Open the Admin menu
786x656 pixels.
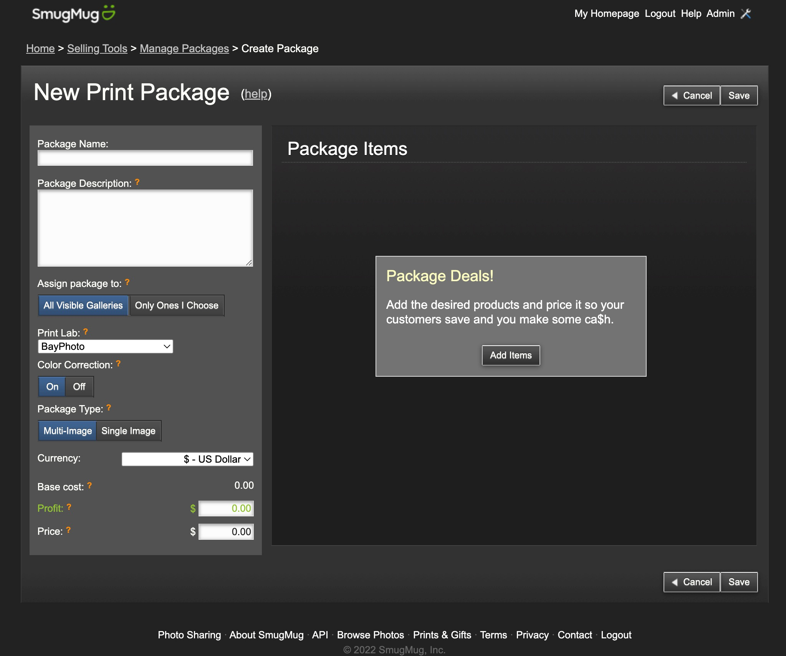click(x=720, y=13)
